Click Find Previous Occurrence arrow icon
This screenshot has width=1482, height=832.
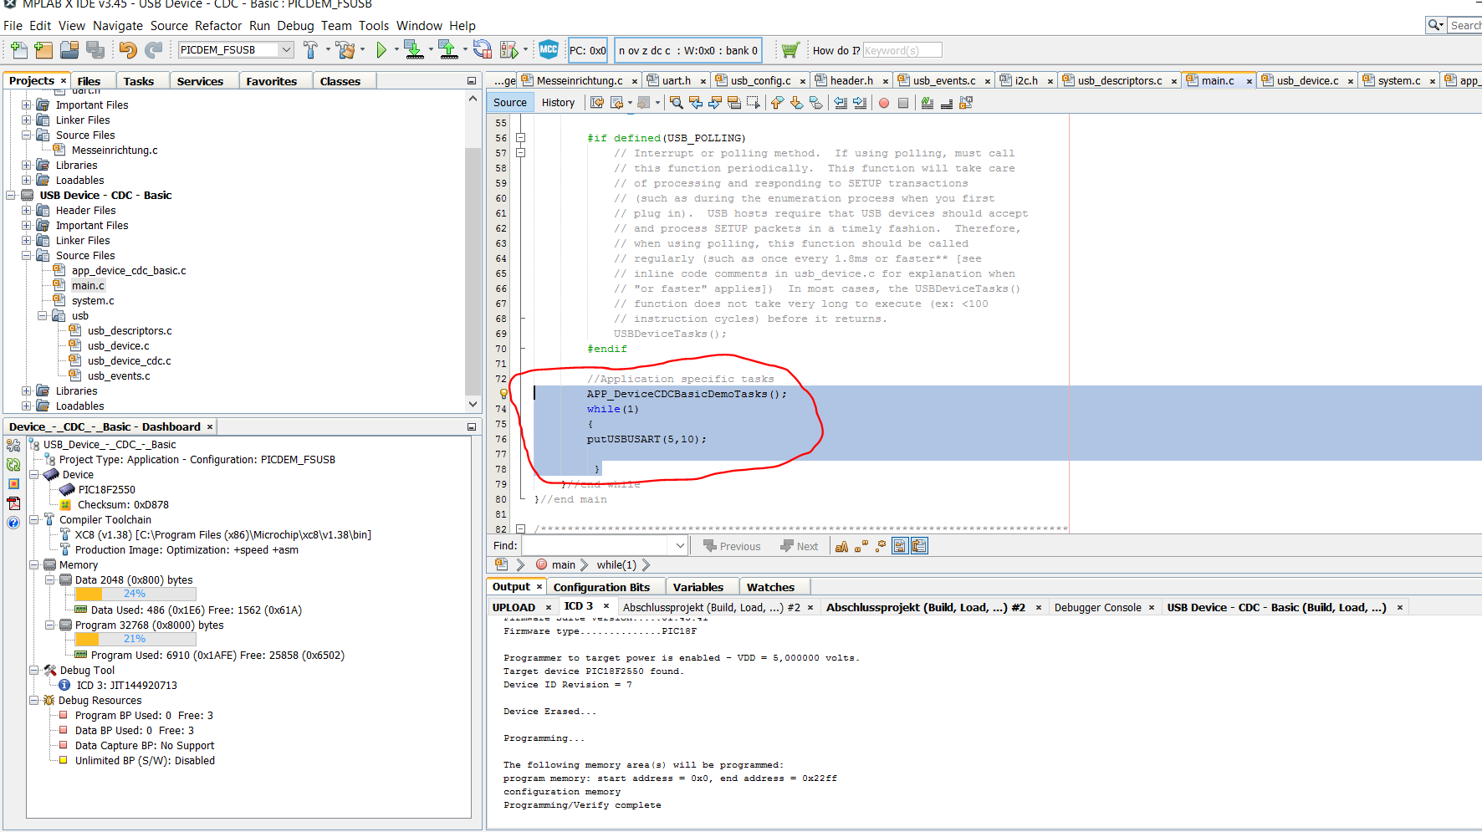696,103
